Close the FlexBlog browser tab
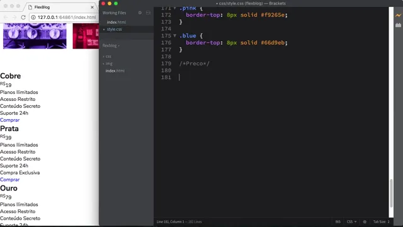Image resolution: width=403 pixels, height=227 pixels. pyautogui.click(x=93, y=7)
